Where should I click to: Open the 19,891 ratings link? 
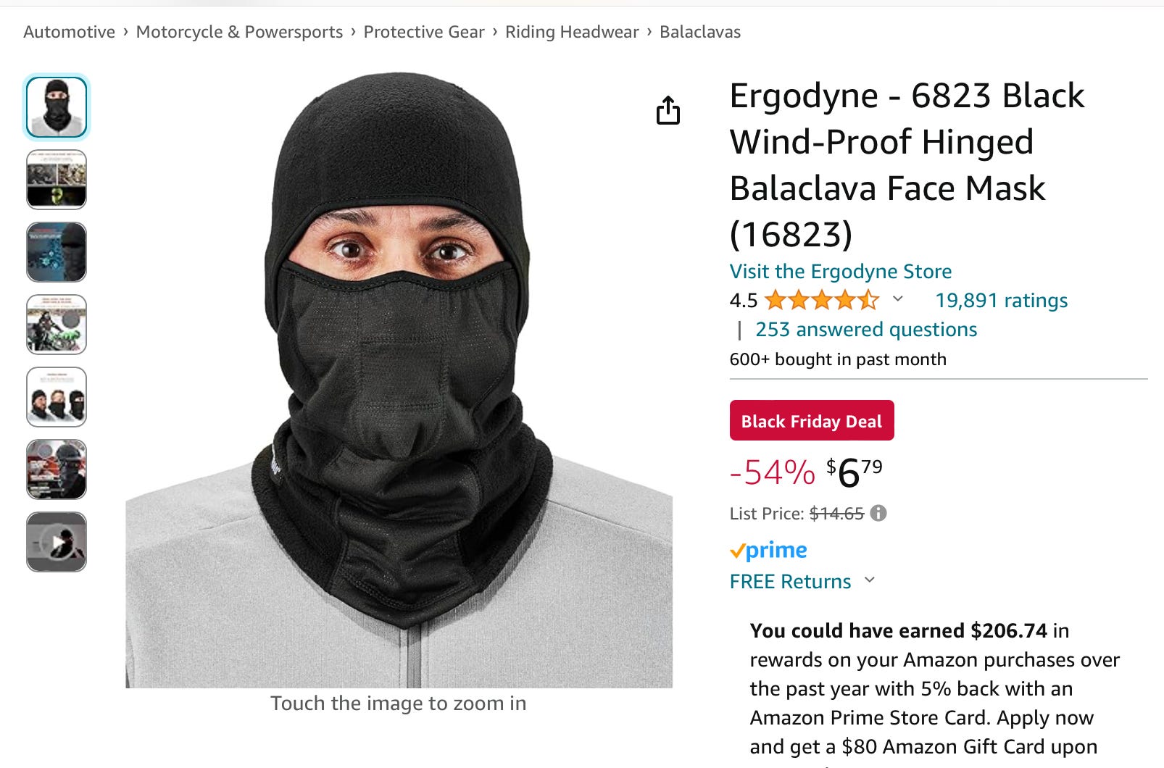point(1002,300)
